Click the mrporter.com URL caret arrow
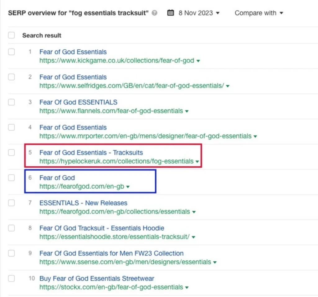The image size is (318, 297). [255, 137]
